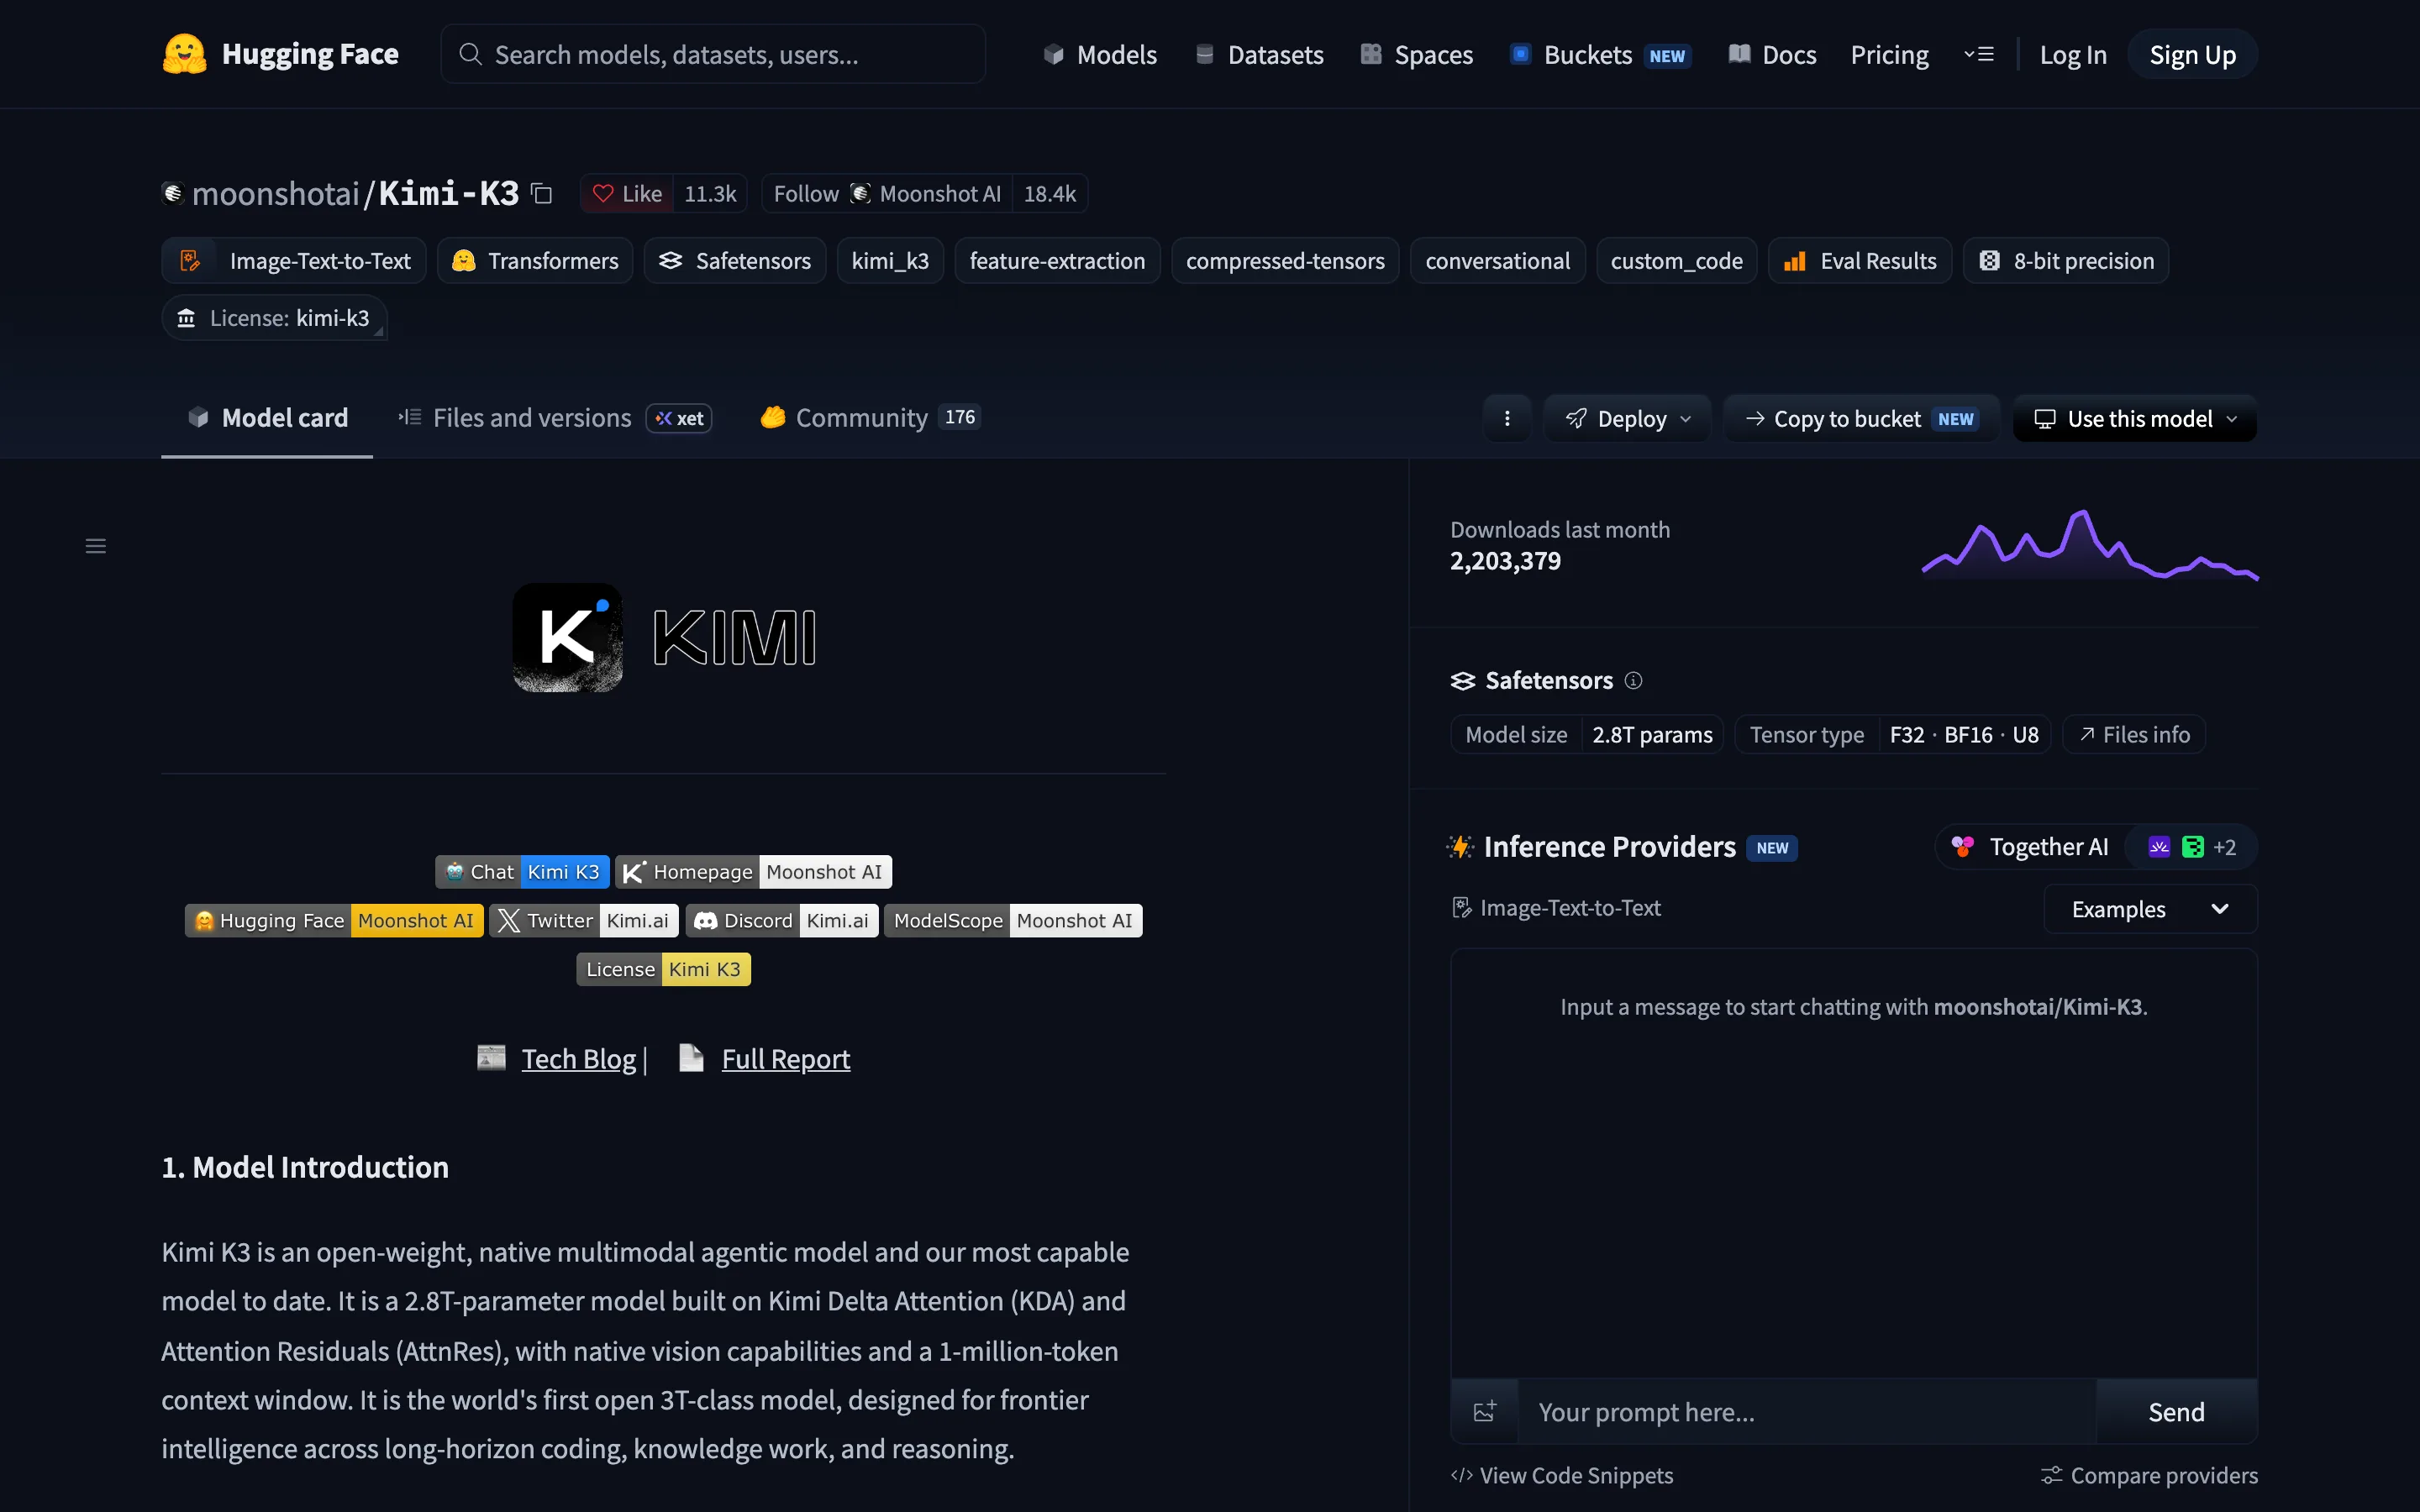Click Copy to bucket button
Image resolution: width=2420 pixels, height=1512 pixels.
pos(1860,418)
